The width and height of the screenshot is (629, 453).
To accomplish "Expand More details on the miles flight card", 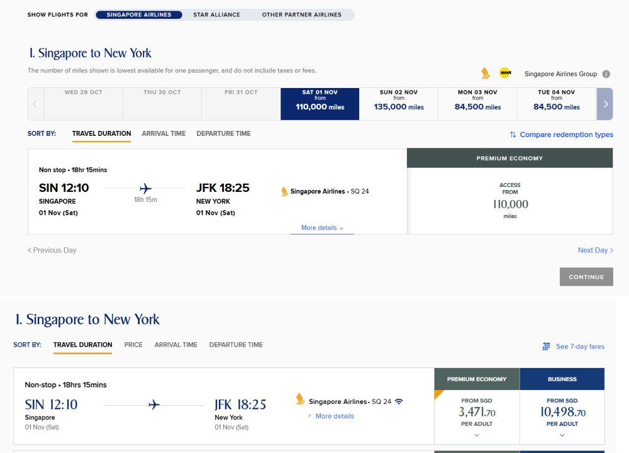I will [x=322, y=228].
